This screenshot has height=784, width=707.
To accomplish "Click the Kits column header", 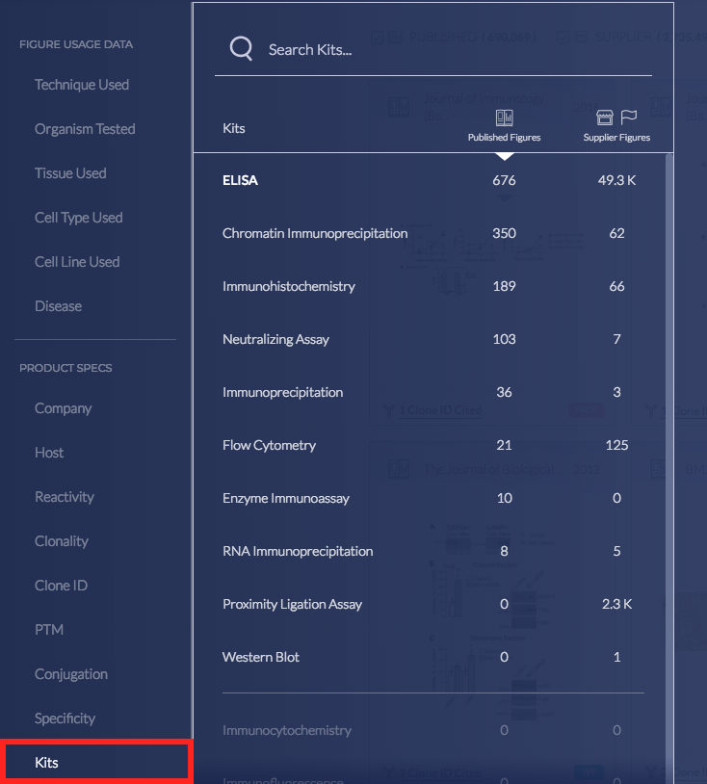I will (233, 128).
